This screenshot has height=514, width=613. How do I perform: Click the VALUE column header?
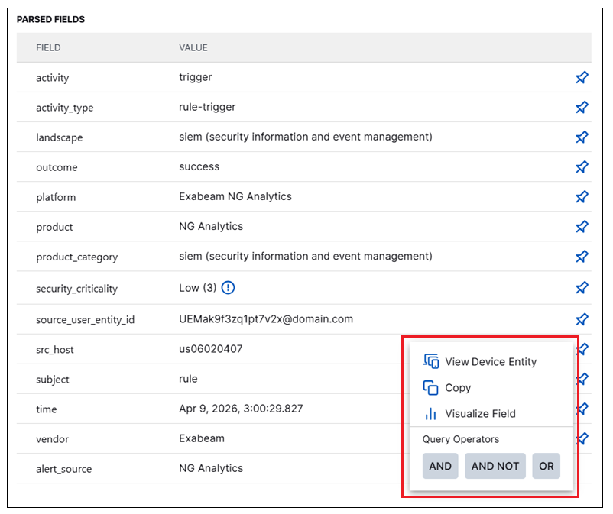[x=193, y=47]
